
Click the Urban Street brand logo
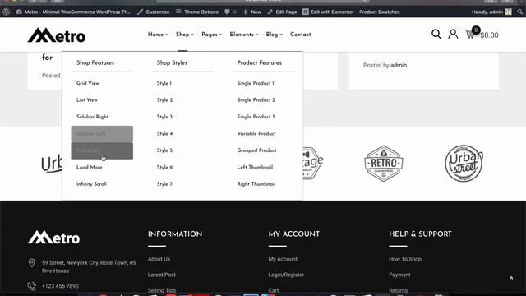(464, 164)
